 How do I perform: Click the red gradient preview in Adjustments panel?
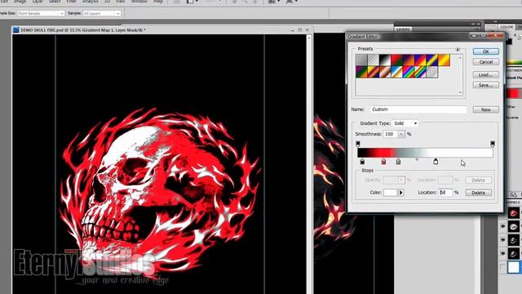(515, 94)
